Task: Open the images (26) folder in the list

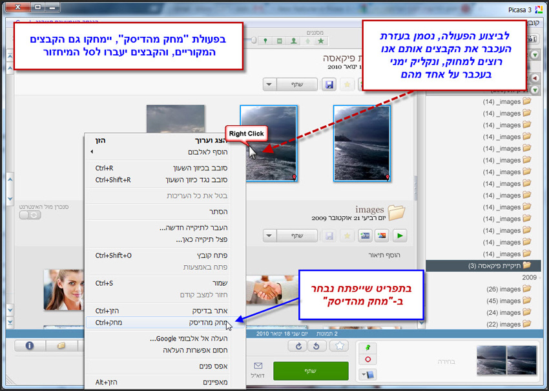Action: 508,289
